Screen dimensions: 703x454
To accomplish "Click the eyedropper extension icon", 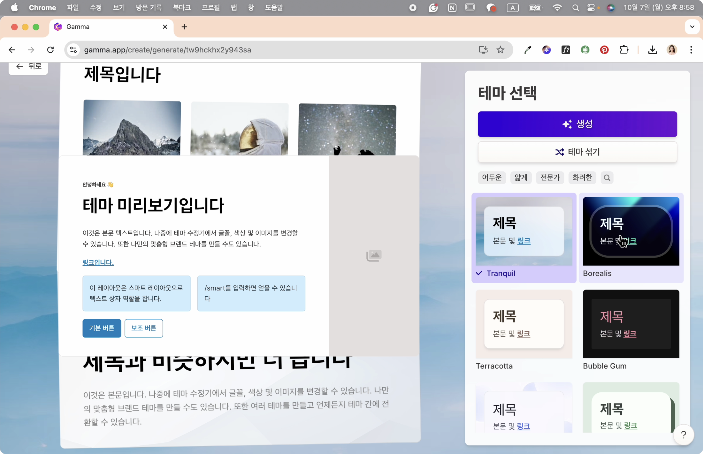I will (527, 50).
